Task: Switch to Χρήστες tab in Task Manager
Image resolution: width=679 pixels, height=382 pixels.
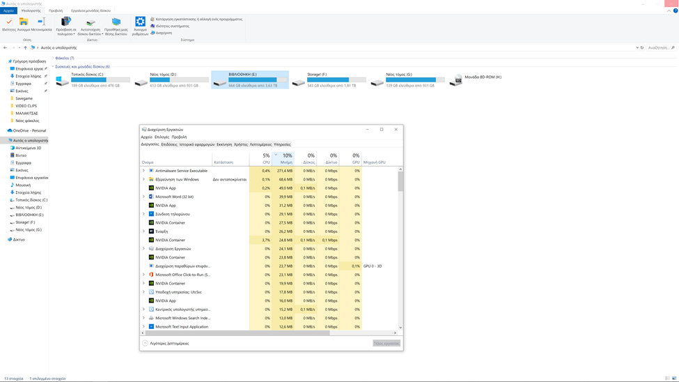Action: [x=241, y=144]
